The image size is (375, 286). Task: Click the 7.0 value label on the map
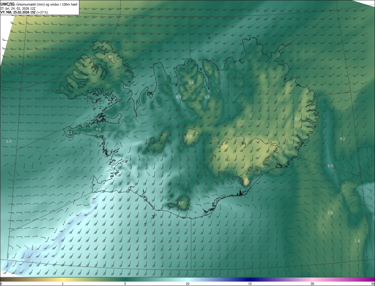(109, 100)
